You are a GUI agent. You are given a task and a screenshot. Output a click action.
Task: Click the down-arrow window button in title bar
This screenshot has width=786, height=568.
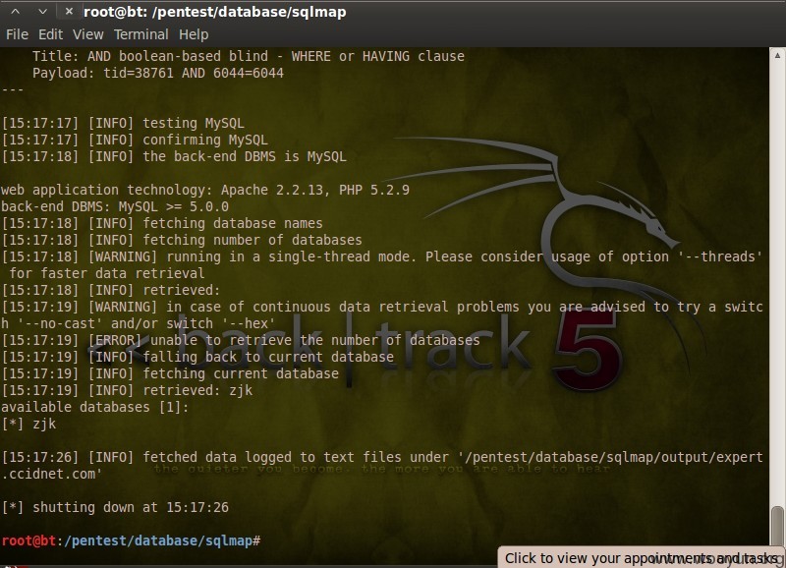click(x=42, y=11)
